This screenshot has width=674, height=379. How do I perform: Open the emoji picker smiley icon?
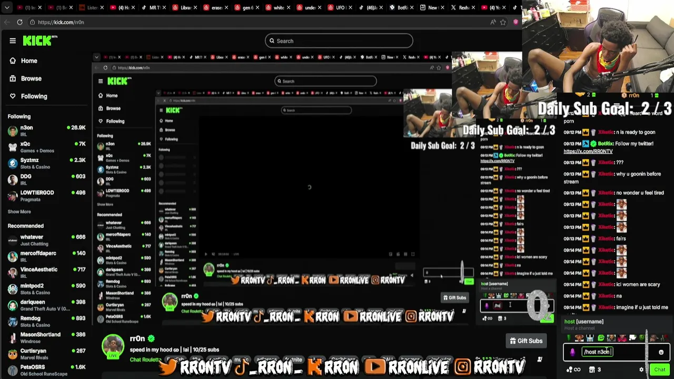(x=661, y=352)
